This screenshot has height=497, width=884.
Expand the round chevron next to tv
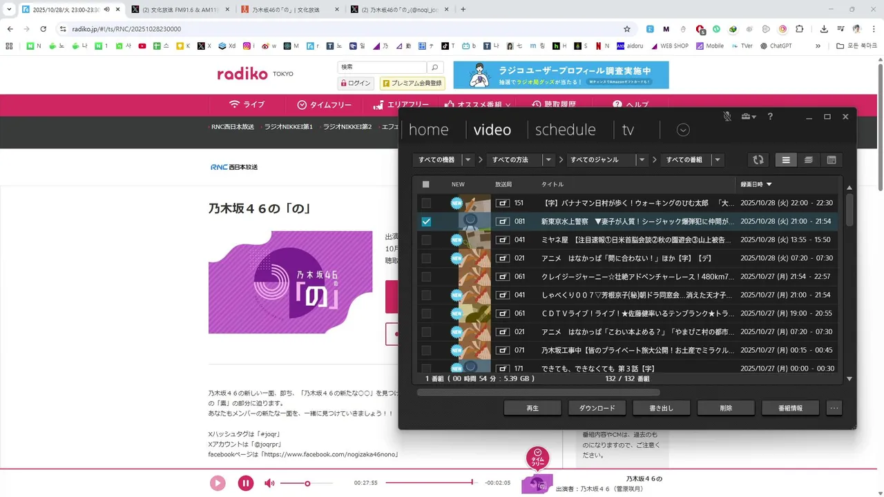tap(683, 130)
